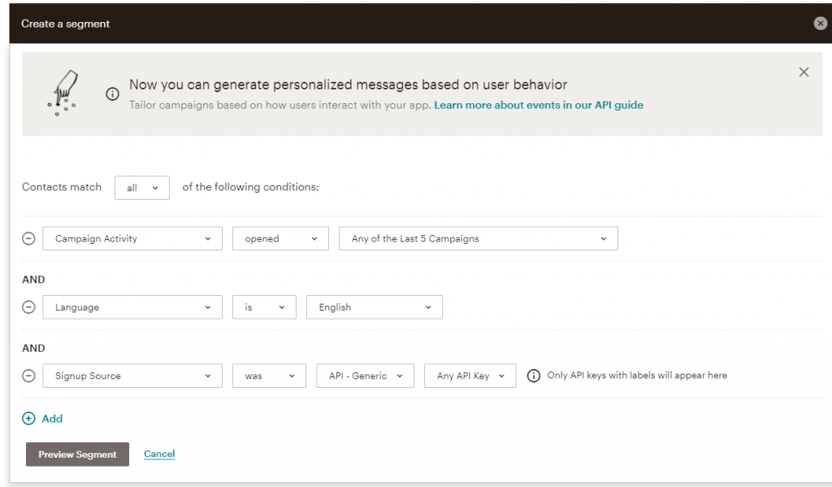Click the plus icon beside Add
This screenshot has width=832, height=487.
(x=28, y=419)
